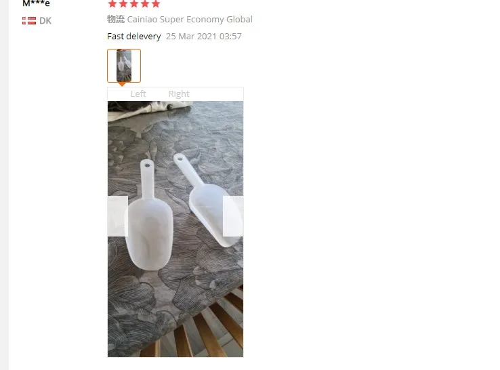Click the left white scoop in photo
The image size is (500, 370).
(x=148, y=215)
